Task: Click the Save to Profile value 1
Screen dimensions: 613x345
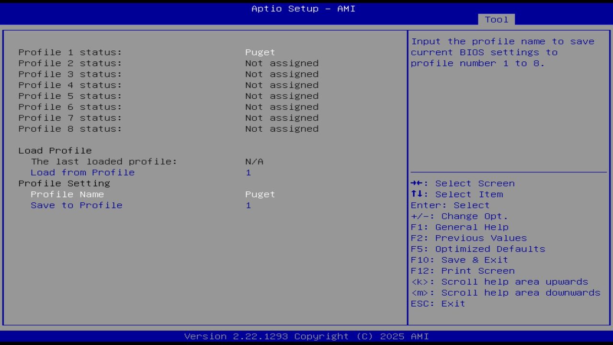Action: pos(248,205)
